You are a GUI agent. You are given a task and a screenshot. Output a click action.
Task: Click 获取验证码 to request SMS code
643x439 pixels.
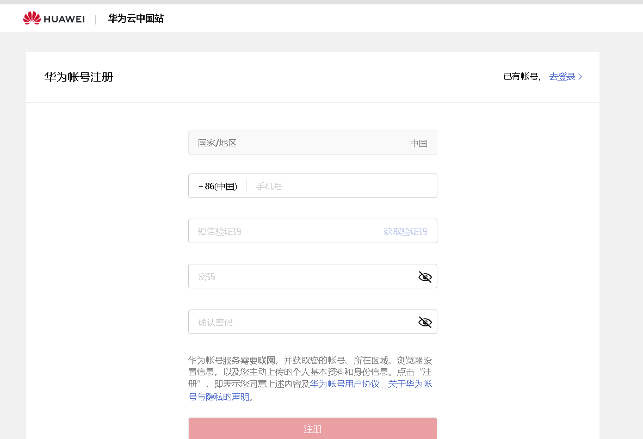pos(405,231)
